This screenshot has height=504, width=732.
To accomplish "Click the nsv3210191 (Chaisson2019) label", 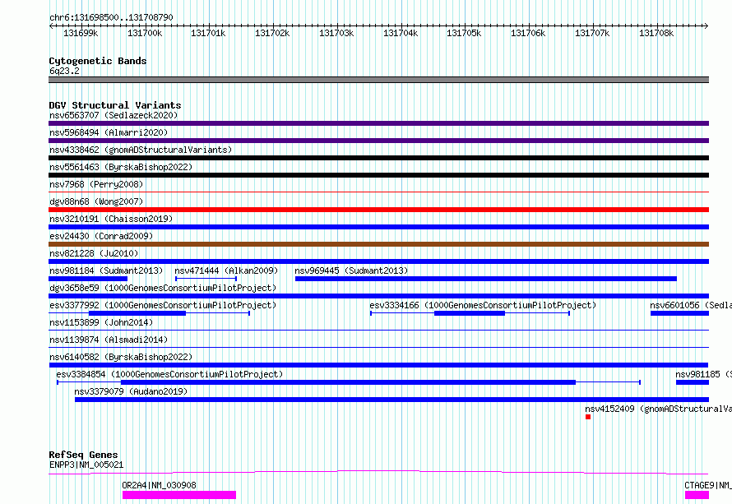I will 111,219.
